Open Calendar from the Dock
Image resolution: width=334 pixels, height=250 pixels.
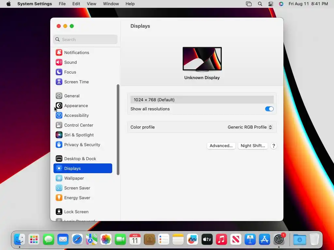click(x=135, y=240)
